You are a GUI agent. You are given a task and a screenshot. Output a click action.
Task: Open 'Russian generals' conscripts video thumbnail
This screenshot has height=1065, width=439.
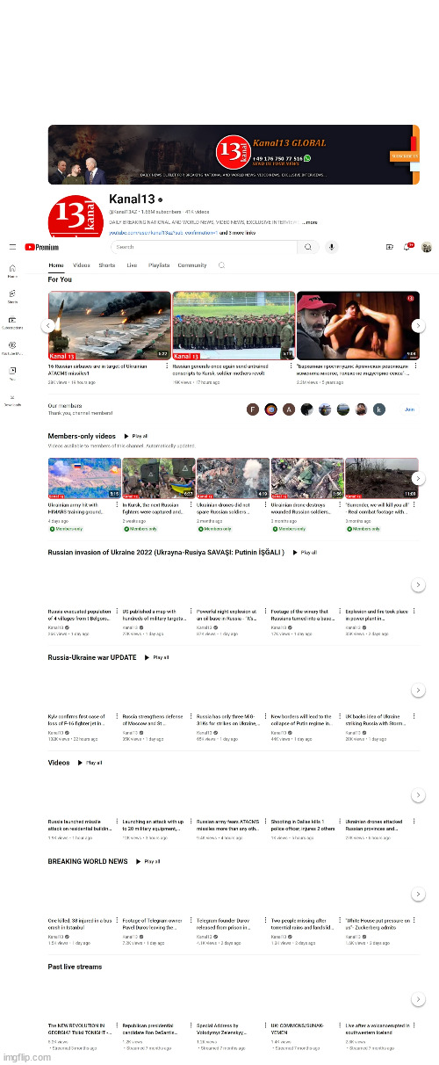click(x=234, y=326)
